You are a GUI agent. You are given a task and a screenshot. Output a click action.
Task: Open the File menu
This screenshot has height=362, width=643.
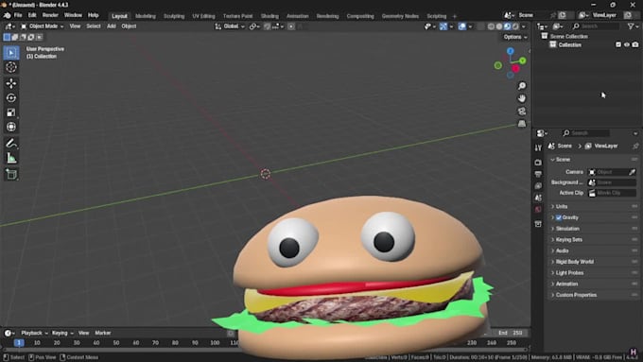pyautogui.click(x=18, y=15)
